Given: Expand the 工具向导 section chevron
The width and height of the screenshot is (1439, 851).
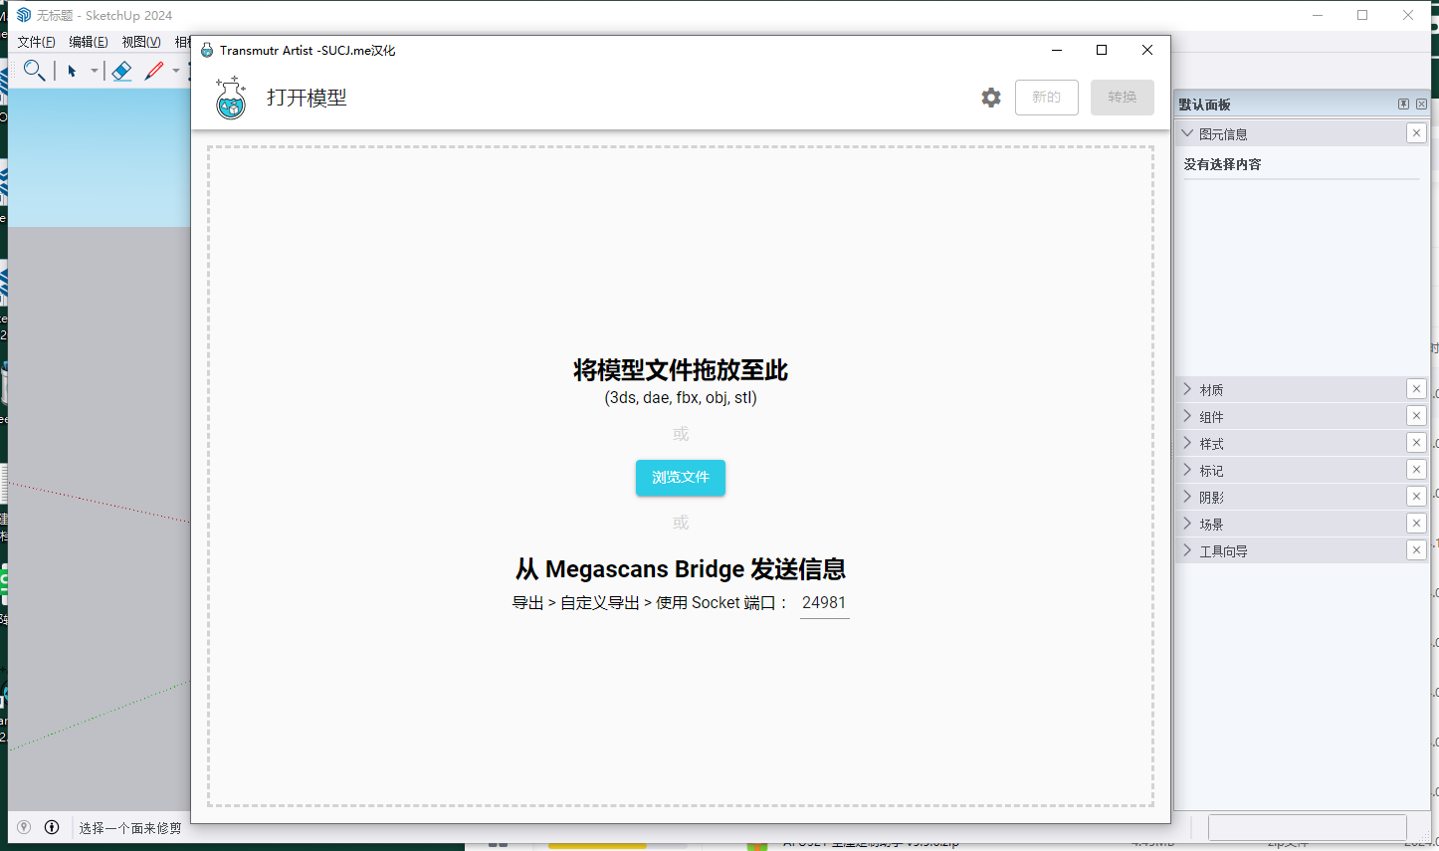Looking at the screenshot, I should click(1187, 550).
